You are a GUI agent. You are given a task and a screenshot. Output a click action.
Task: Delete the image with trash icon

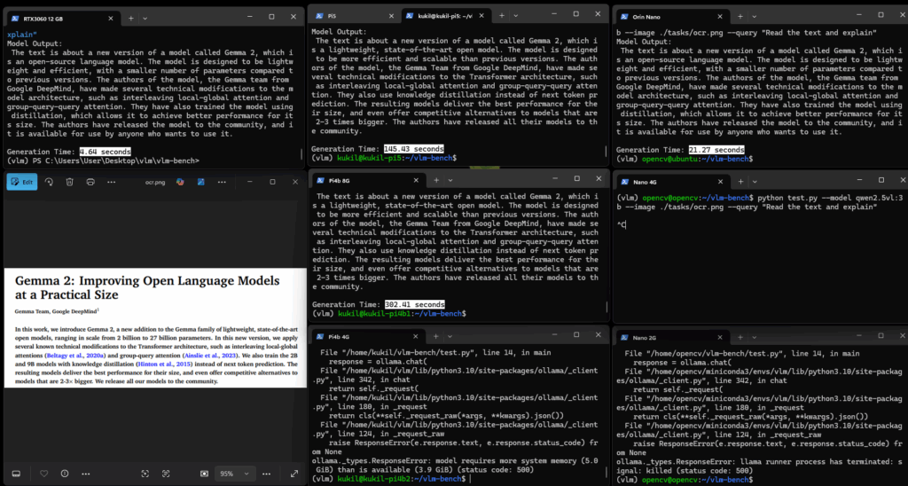coord(69,181)
